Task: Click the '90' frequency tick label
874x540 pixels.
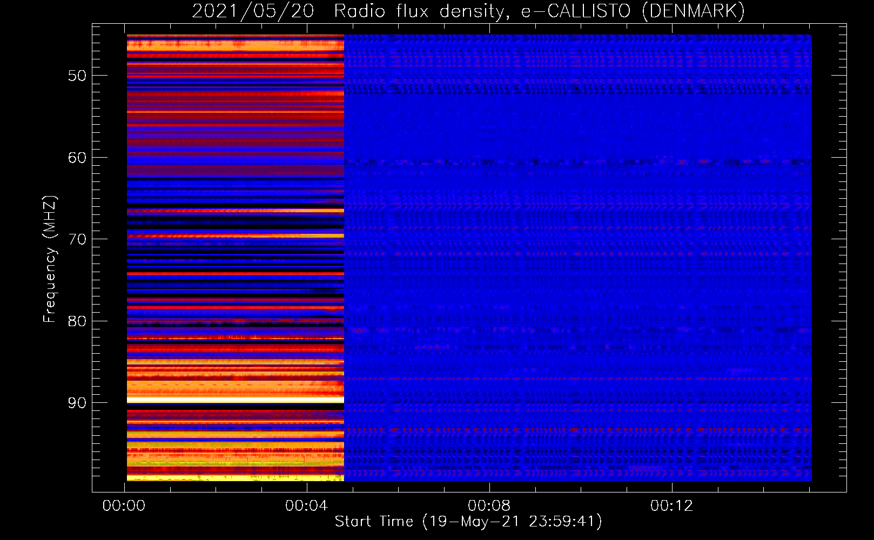Action: [77, 403]
